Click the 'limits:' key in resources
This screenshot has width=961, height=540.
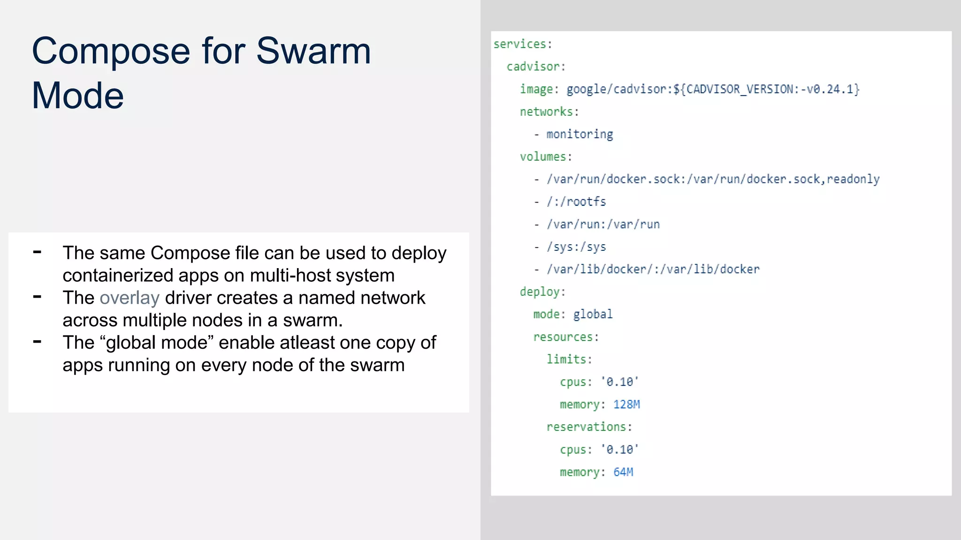click(x=569, y=360)
